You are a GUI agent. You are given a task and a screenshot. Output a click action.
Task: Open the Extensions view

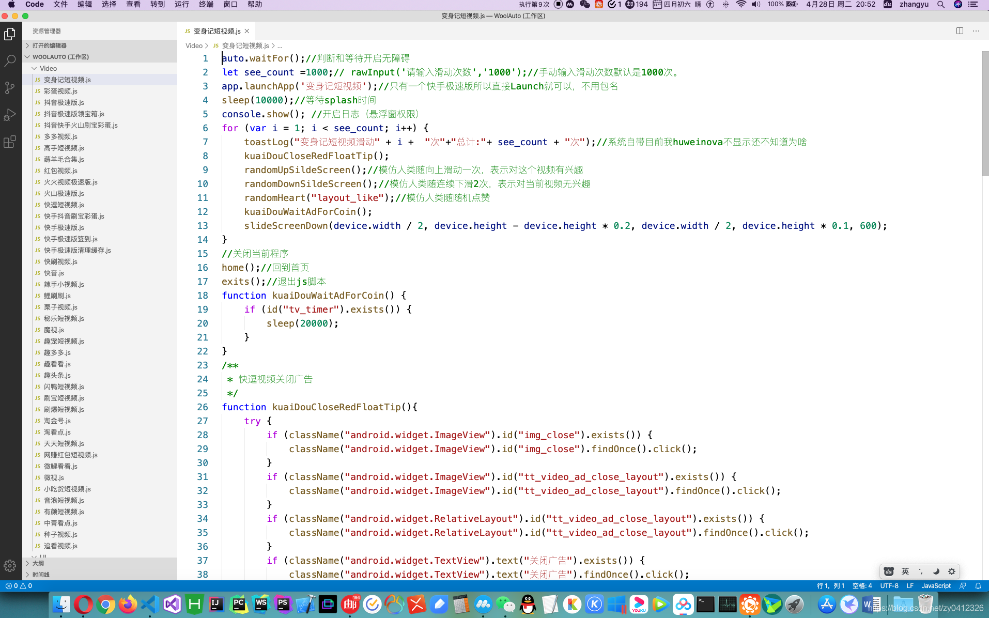(10, 142)
